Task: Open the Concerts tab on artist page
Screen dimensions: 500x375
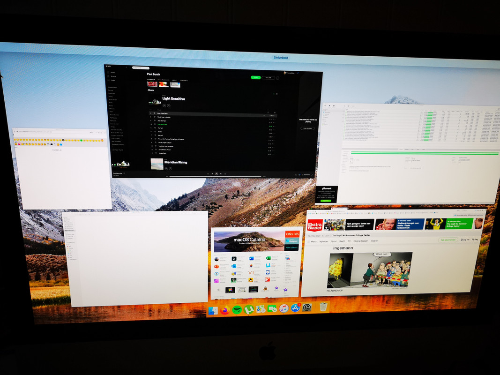Action: tap(184, 81)
